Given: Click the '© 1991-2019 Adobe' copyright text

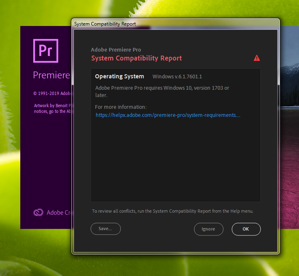Looking at the screenshot, I should point(52,93).
